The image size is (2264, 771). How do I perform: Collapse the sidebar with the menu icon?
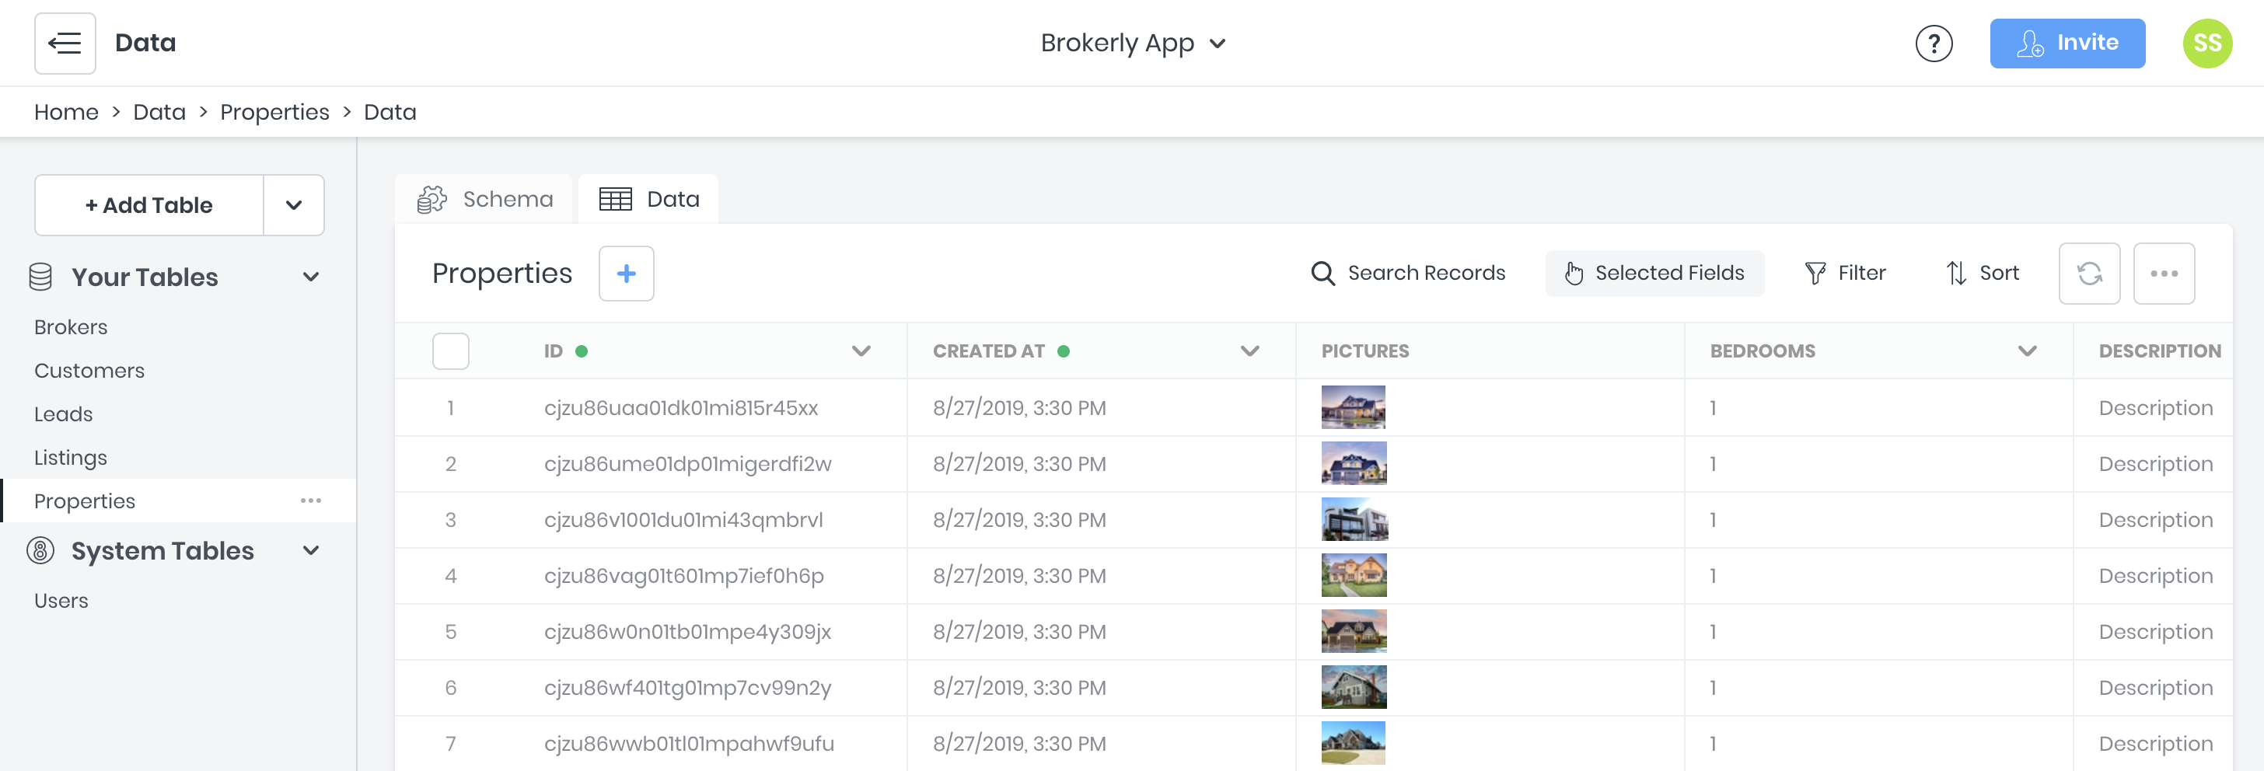coord(65,43)
